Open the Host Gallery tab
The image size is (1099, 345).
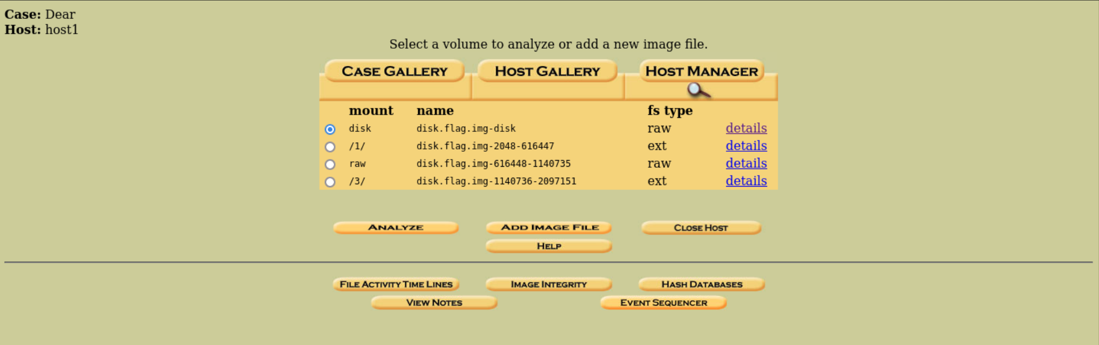pos(547,71)
